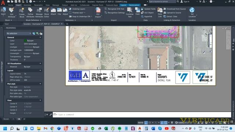Open the Layout ribbon tab
This screenshot has width=235, height=132.
tap(123, 5)
